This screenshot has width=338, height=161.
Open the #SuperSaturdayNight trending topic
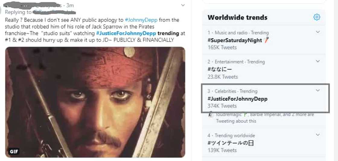[x=235, y=40]
